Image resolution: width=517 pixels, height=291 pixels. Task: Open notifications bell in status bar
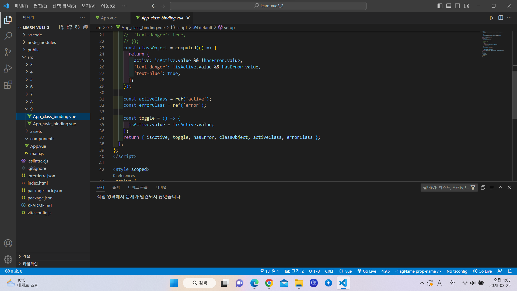(509, 271)
